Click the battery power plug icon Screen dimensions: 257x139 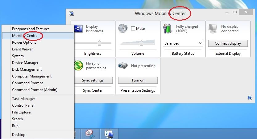pyautogui.click(x=167, y=28)
